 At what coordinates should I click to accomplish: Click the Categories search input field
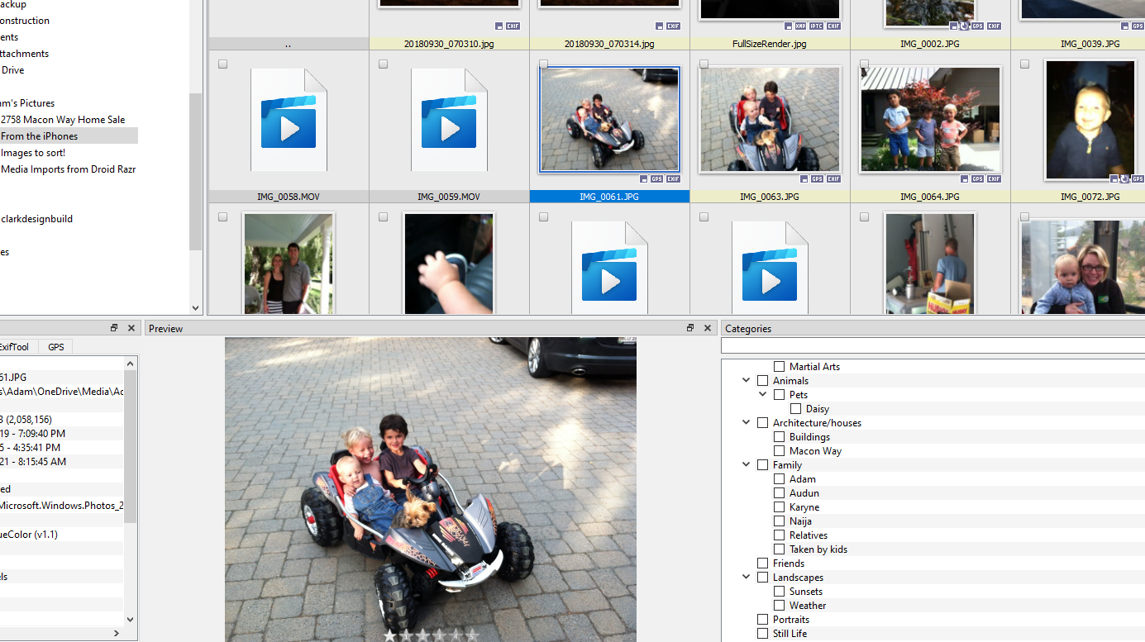pyautogui.click(x=933, y=345)
